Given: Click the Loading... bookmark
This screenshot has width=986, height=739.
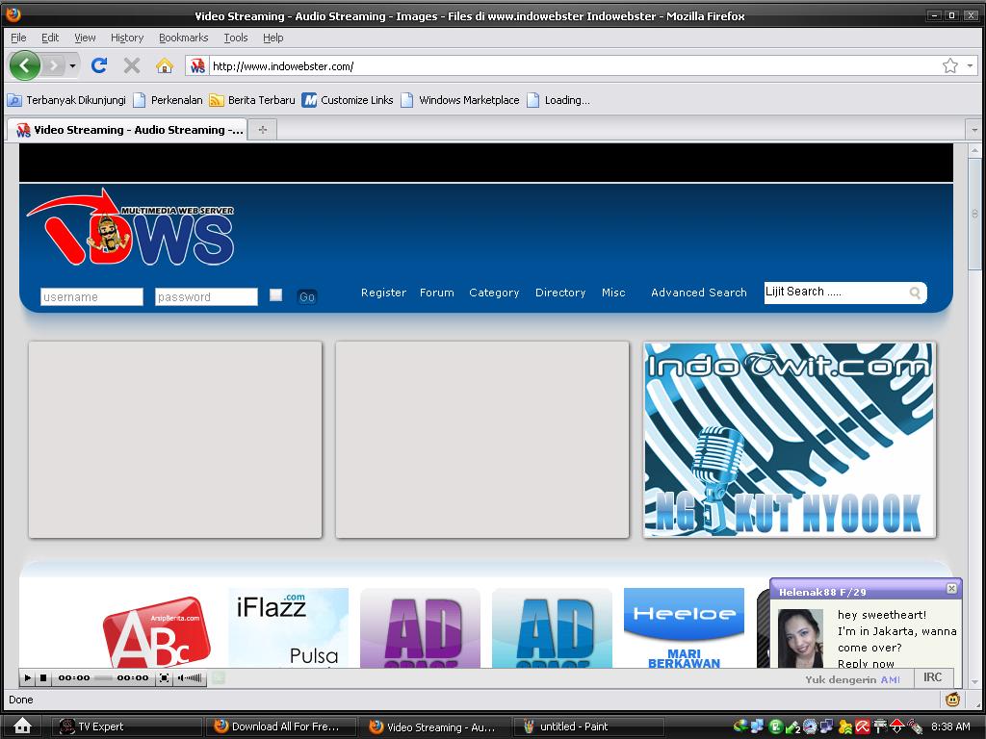Looking at the screenshot, I should point(558,100).
